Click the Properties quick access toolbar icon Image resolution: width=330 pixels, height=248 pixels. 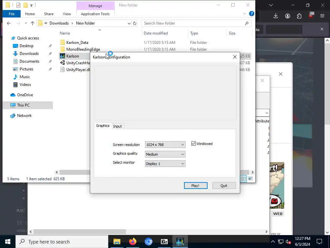click(18, 5)
